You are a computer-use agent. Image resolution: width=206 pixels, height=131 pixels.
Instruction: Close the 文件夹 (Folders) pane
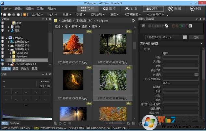pyautogui.click(x=50, y=19)
